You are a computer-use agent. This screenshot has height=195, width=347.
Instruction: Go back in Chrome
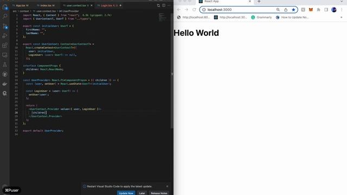tap(179, 10)
